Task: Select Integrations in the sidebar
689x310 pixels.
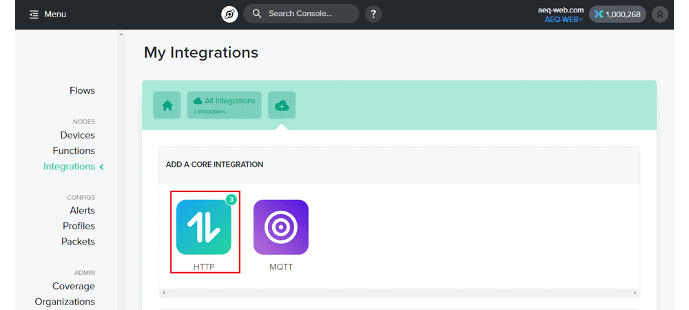Action: tap(69, 167)
